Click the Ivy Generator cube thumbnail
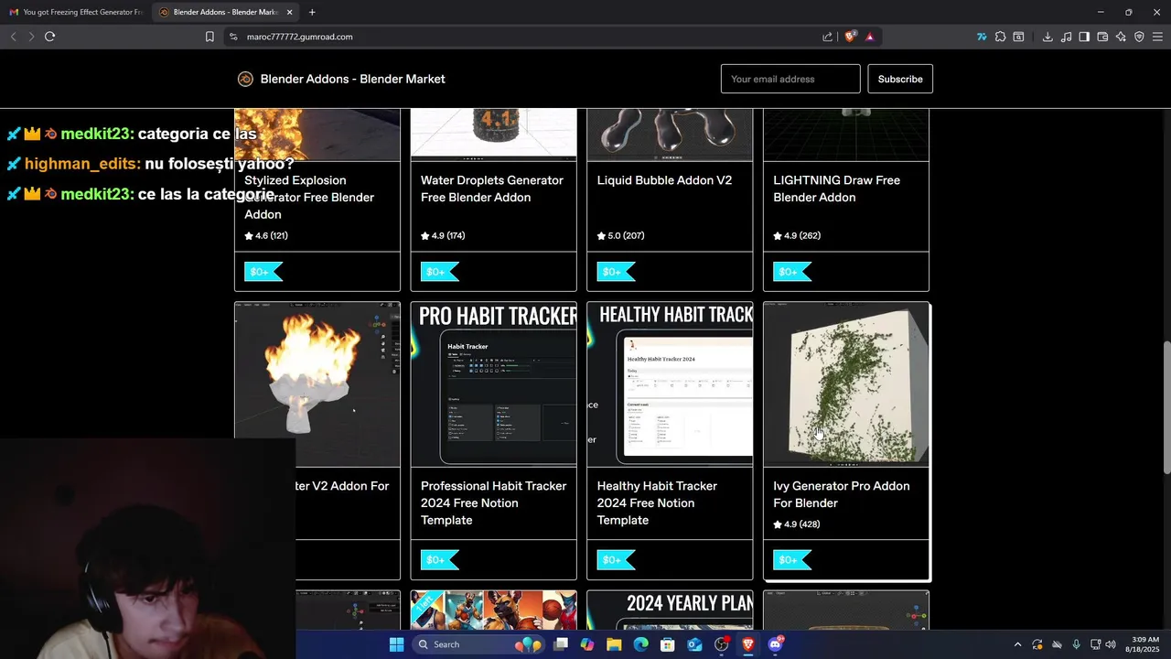The image size is (1171, 659). click(846, 384)
